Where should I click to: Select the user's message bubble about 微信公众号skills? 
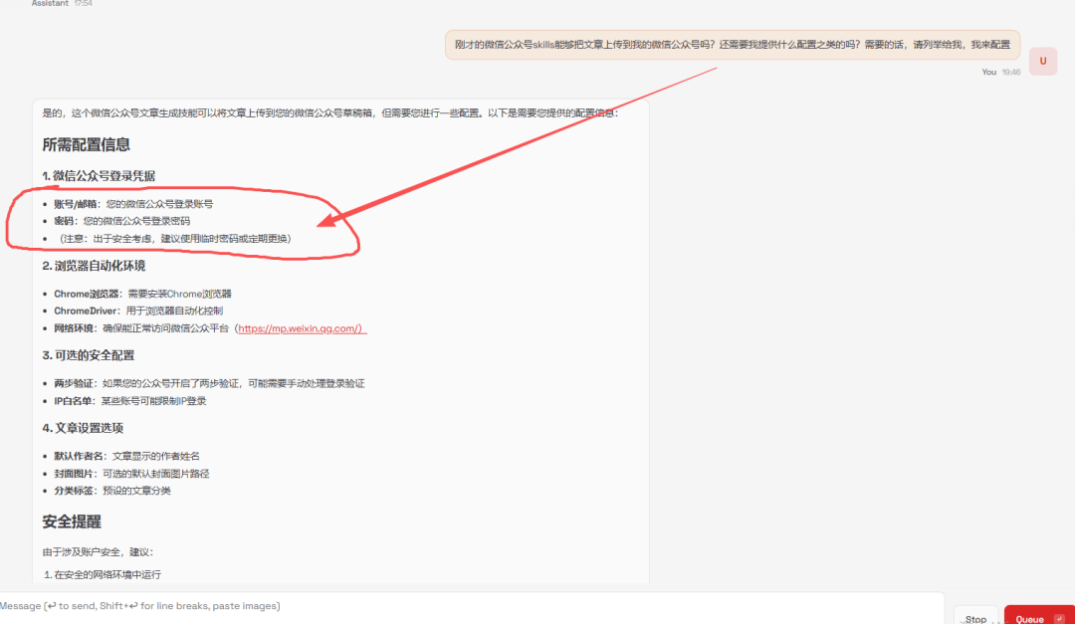coord(732,45)
